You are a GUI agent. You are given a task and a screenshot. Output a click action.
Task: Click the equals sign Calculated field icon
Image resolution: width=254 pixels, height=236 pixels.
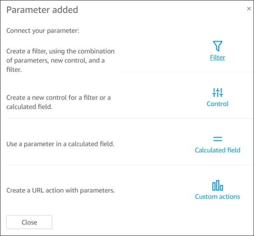218,139
